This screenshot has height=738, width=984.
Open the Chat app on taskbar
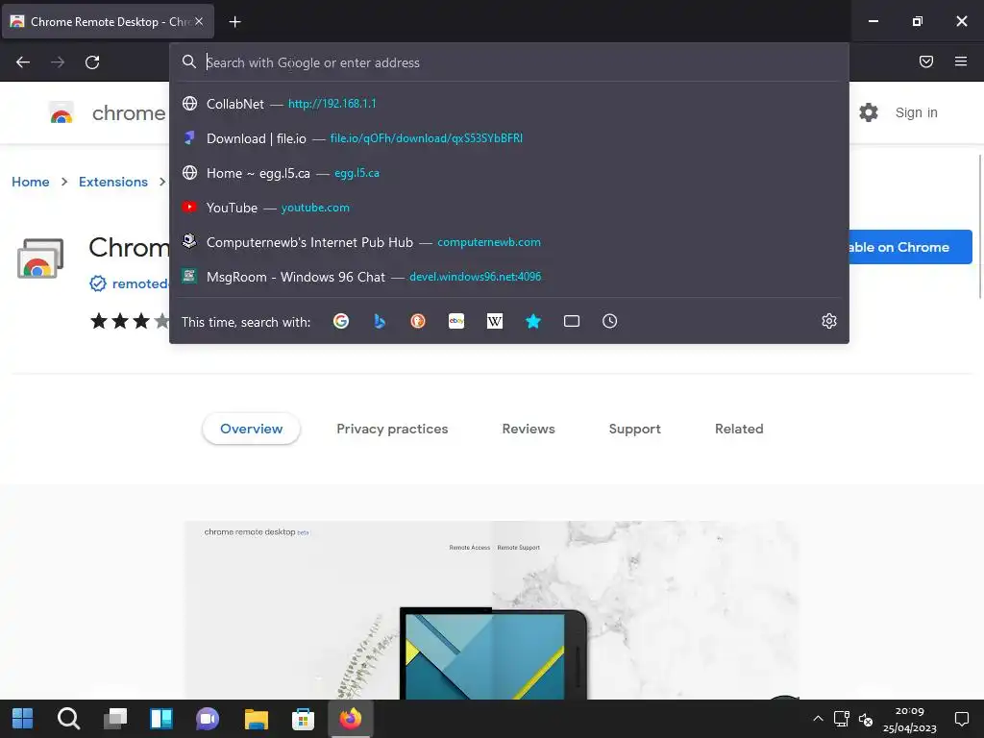click(x=208, y=719)
